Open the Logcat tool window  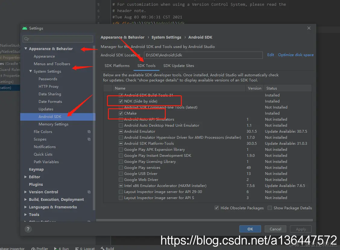click(85, 248)
